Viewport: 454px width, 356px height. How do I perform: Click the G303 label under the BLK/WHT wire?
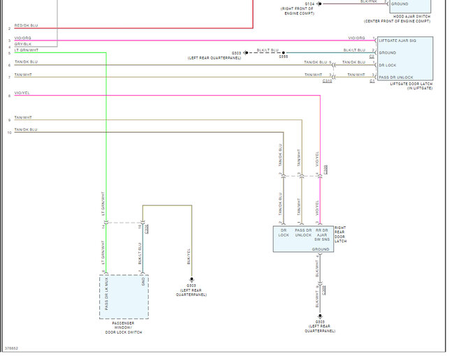[x=320, y=322]
